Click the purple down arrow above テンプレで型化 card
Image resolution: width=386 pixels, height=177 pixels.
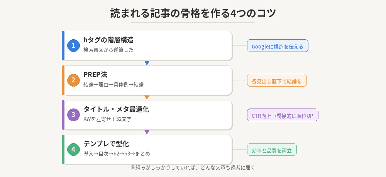[147, 132]
